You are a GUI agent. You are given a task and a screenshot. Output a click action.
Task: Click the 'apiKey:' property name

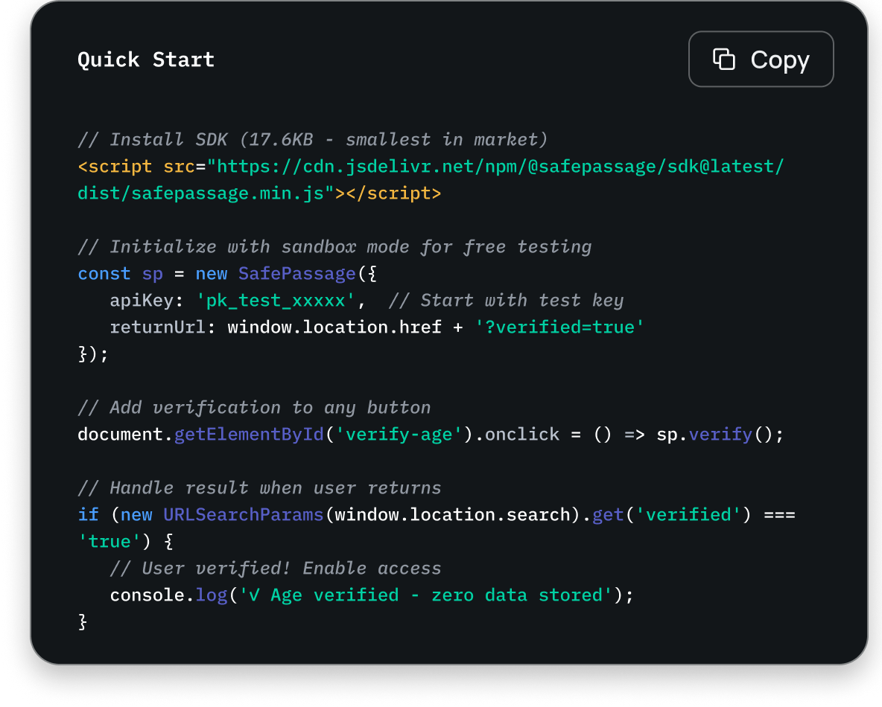tap(147, 300)
